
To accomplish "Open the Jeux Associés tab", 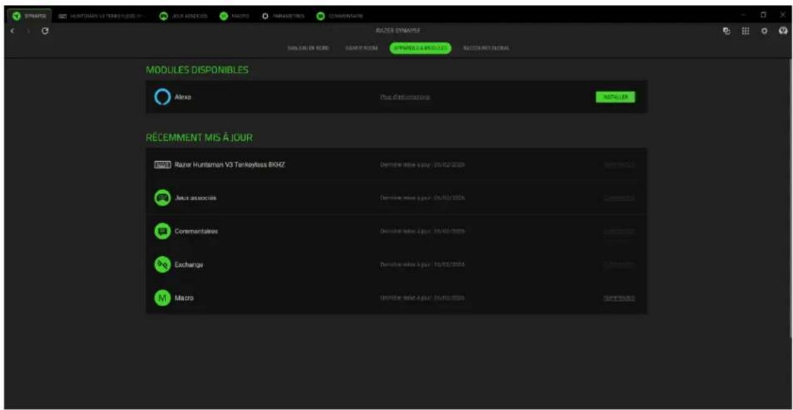I will pos(182,16).
